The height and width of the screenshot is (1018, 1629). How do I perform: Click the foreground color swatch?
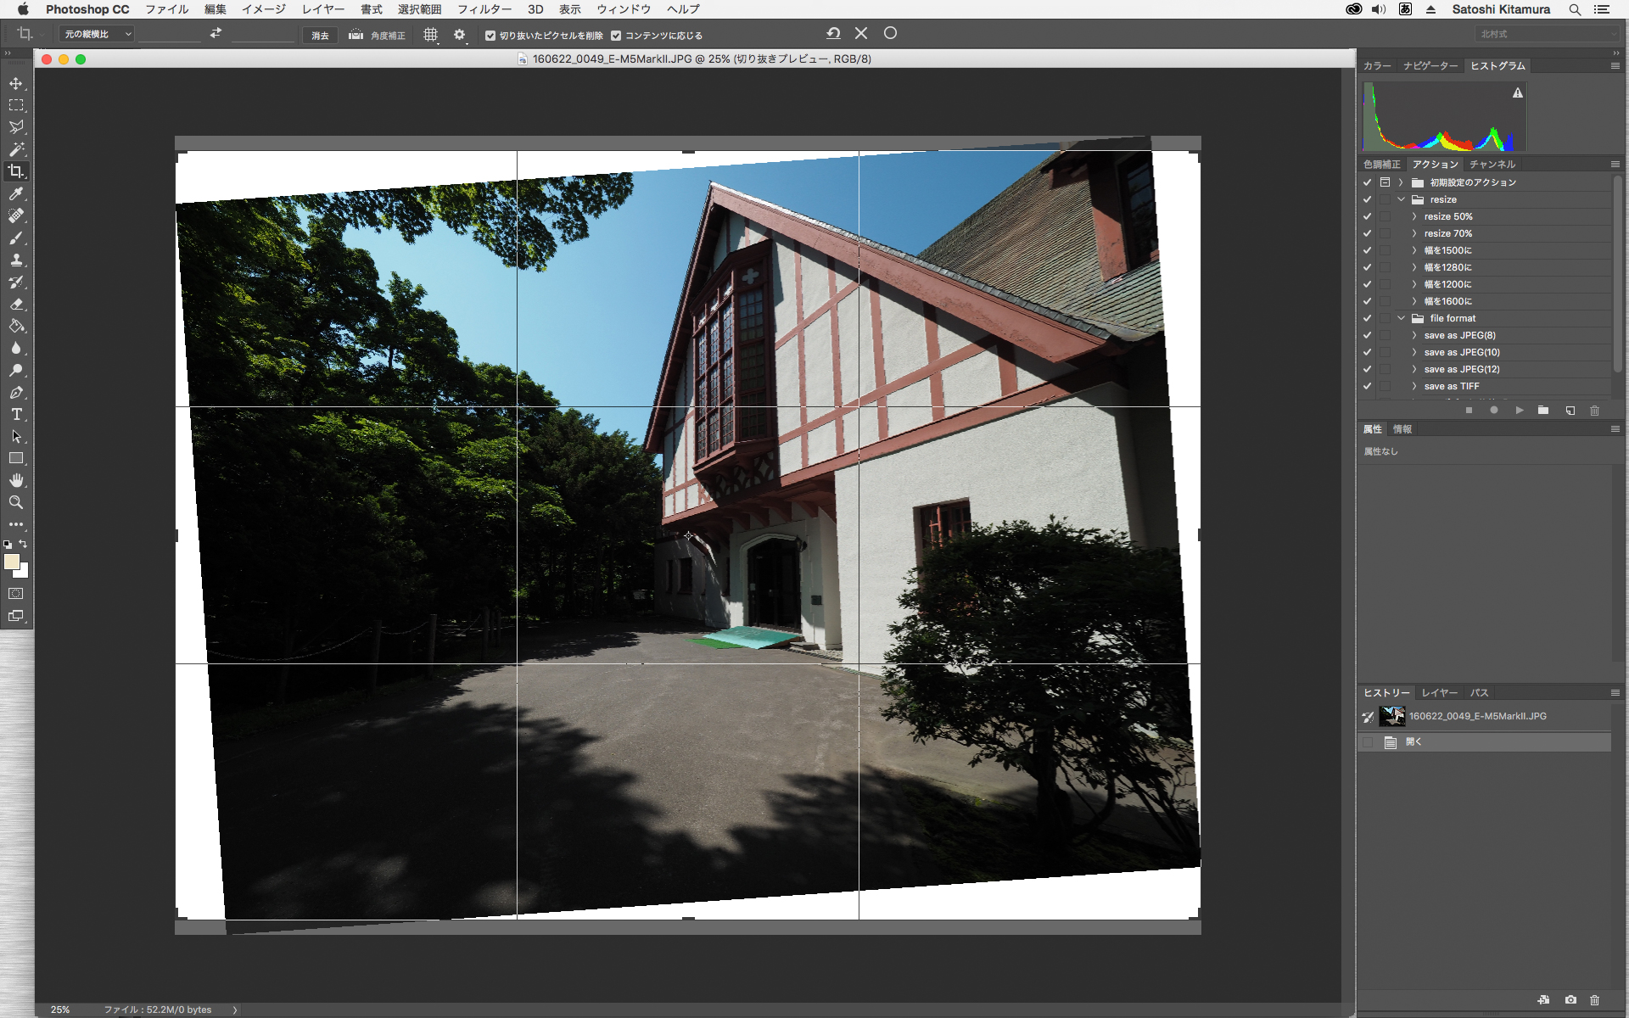pos(11,562)
